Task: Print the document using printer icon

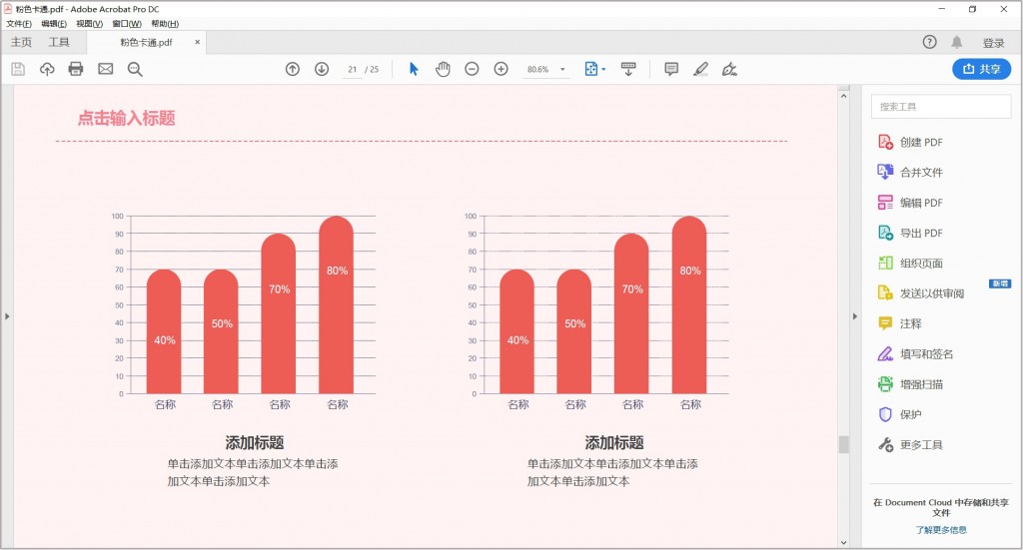Action: click(76, 69)
